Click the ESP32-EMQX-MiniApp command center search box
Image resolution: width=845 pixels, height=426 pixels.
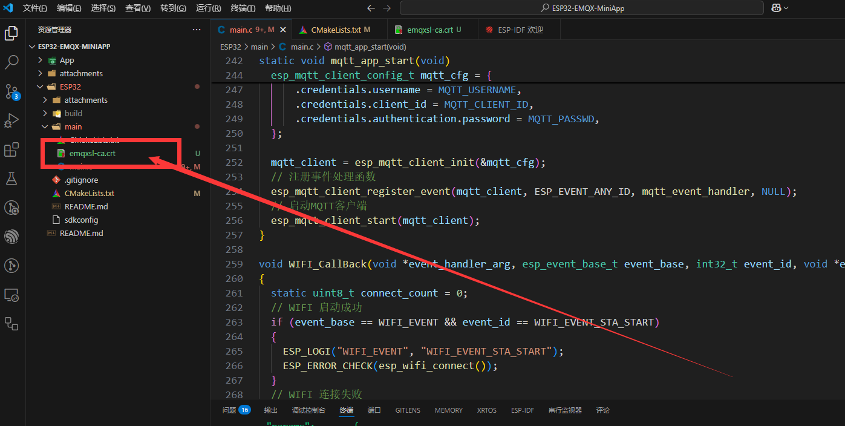[x=581, y=8]
